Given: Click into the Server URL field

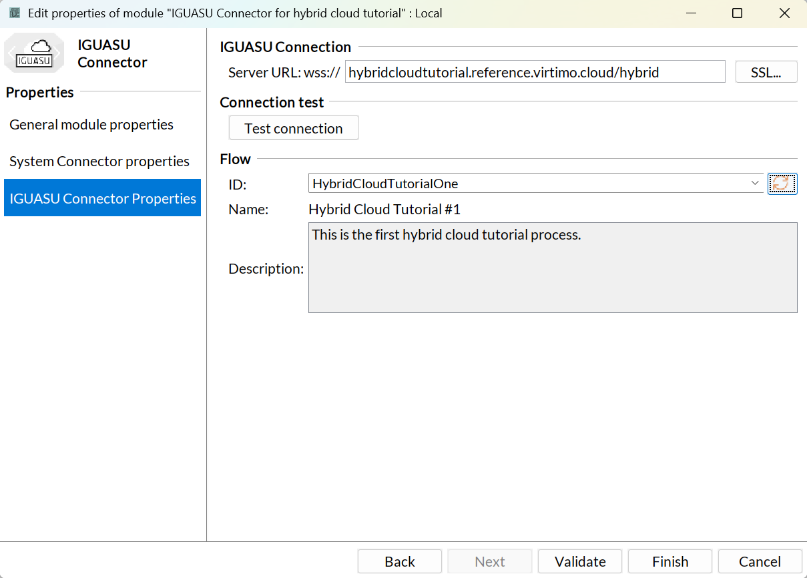Looking at the screenshot, I should tap(535, 72).
